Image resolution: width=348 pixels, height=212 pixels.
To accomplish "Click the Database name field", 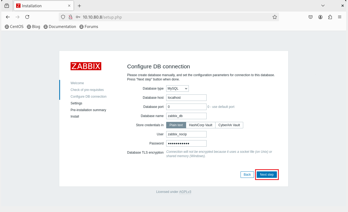I will 186,116.
